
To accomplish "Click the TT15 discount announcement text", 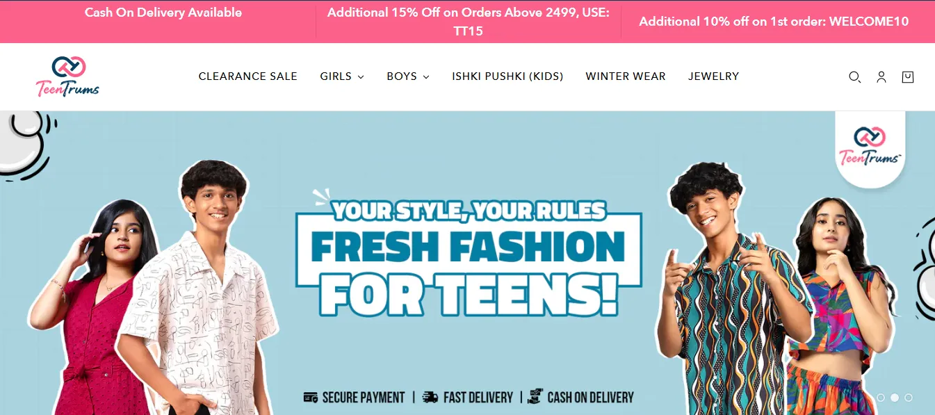I will [x=469, y=22].
